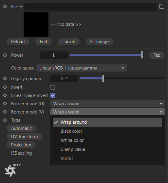Click the Fit Image button
Screen dimensions: 168x183
100,42
